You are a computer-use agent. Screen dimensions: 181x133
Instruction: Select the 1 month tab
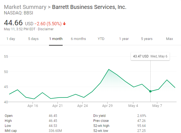pyautogui.click(x=56, y=39)
